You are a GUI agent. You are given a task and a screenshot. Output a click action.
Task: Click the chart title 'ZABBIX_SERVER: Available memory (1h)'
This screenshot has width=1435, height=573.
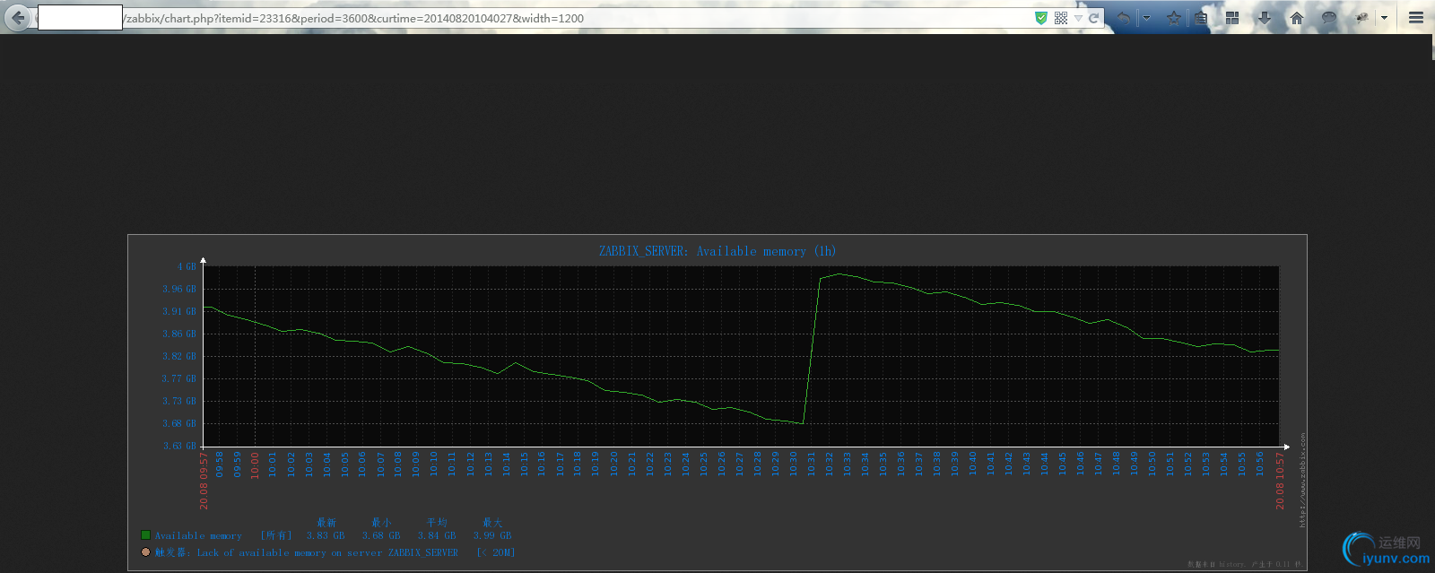pos(717,251)
